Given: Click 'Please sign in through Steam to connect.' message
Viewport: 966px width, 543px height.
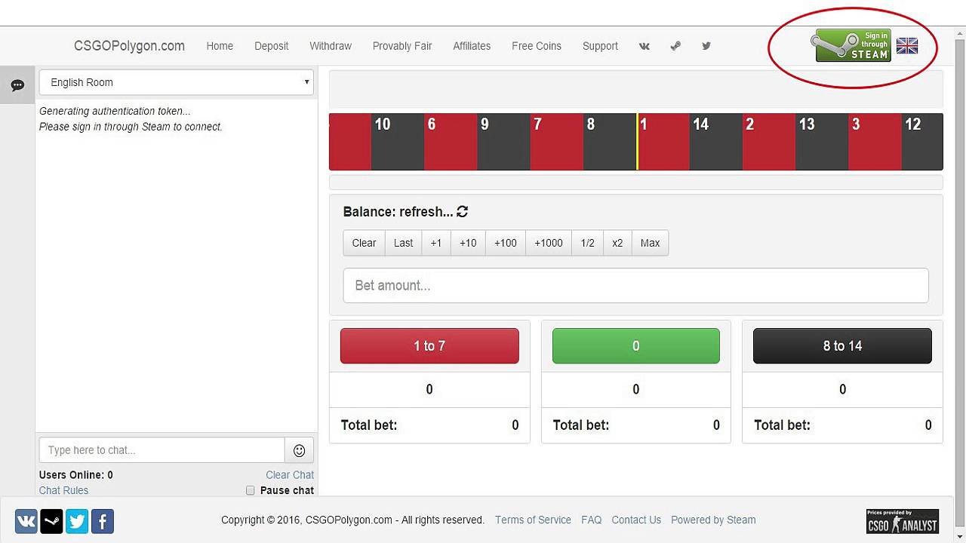Looking at the screenshot, I should tap(131, 127).
